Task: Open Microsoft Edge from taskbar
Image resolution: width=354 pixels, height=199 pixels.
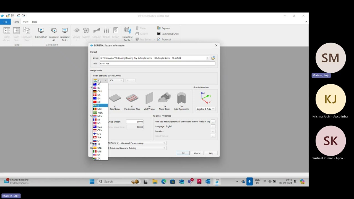Action: click(x=164, y=182)
